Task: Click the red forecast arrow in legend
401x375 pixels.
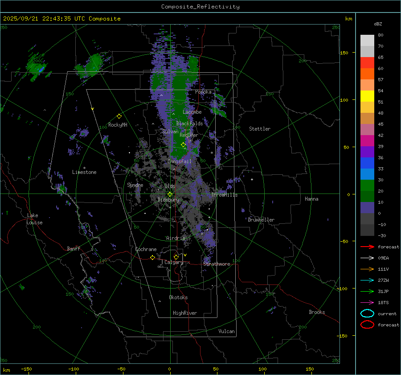Action: (x=367, y=247)
